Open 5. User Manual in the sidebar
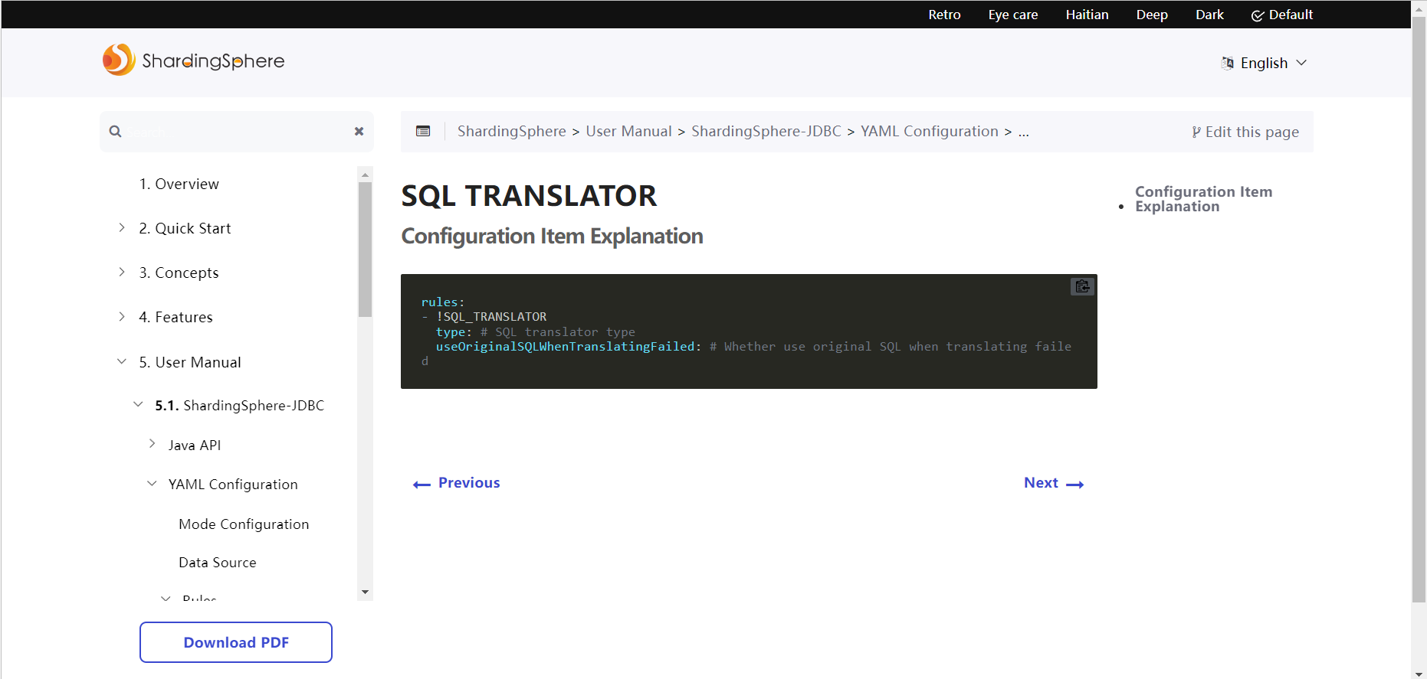This screenshot has height=679, width=1427. pyautogui.click(x=190, y=362)
